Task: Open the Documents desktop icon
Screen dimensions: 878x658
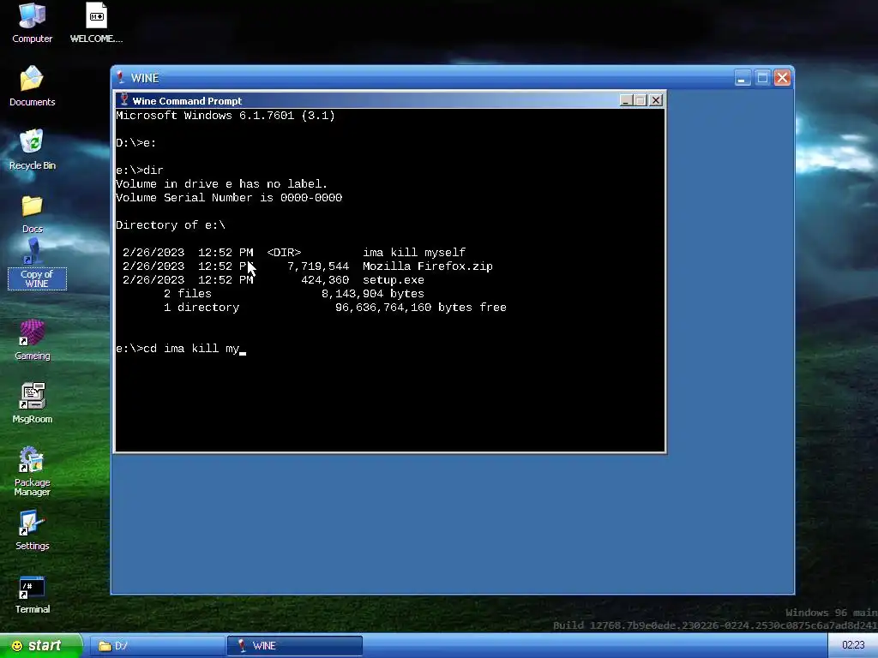Action: (32, 87)
